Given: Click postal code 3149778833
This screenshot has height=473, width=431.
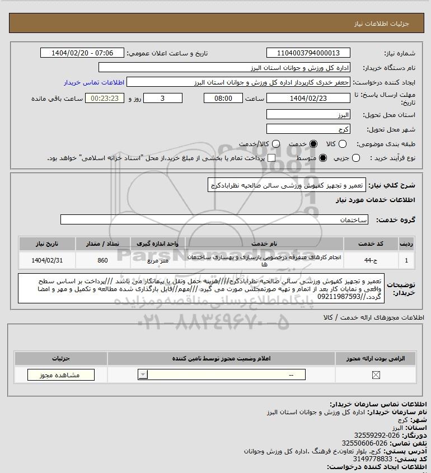Looking at the screenshot, I should pos(372,459).
